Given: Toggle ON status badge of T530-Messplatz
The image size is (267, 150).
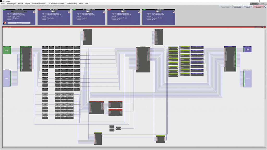Looking at the screenshot, I should (144, 10).
